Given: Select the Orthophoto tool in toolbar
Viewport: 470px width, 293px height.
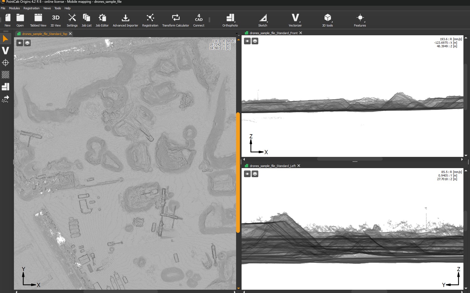Looking at the screenshot, I should pos(230,20).
